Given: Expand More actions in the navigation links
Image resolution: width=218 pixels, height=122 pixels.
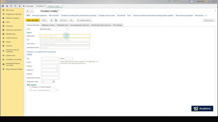Looking at the screenshot, I should tap(201, 16).
